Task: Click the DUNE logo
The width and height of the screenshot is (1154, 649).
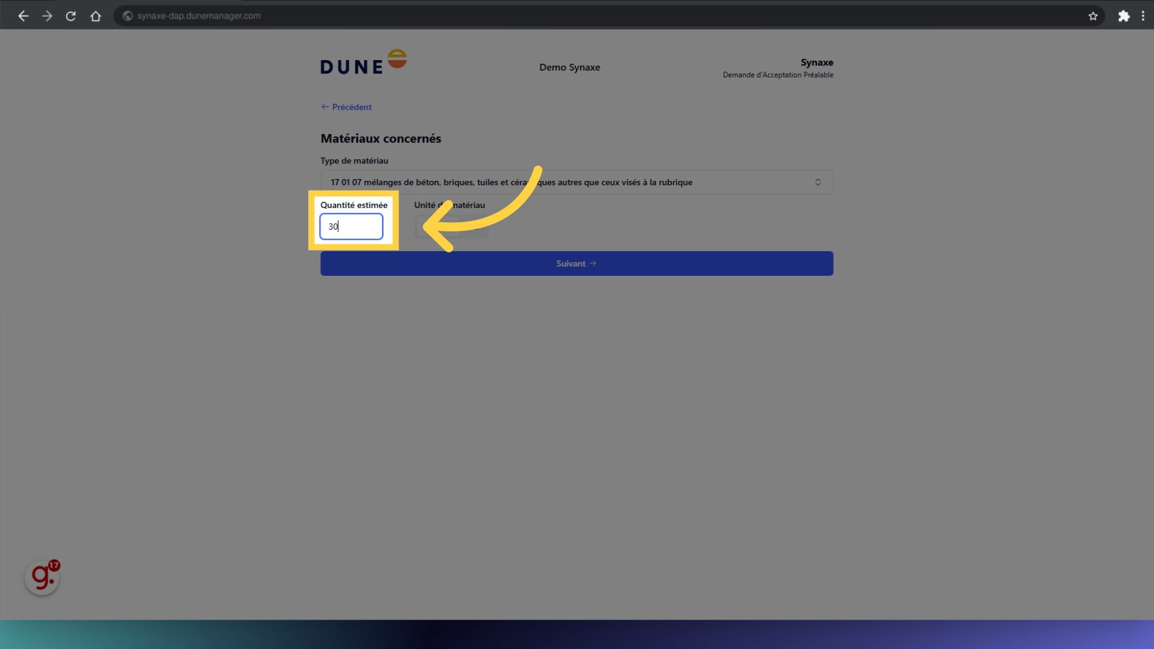Action: click(363, 63)
